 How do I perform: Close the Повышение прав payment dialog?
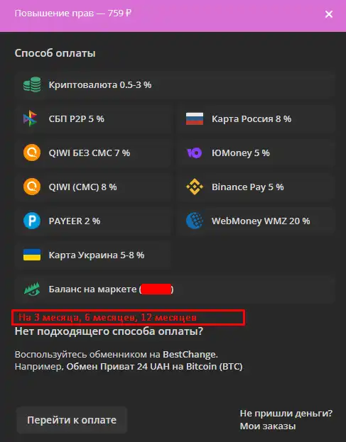tap(329, 14)
